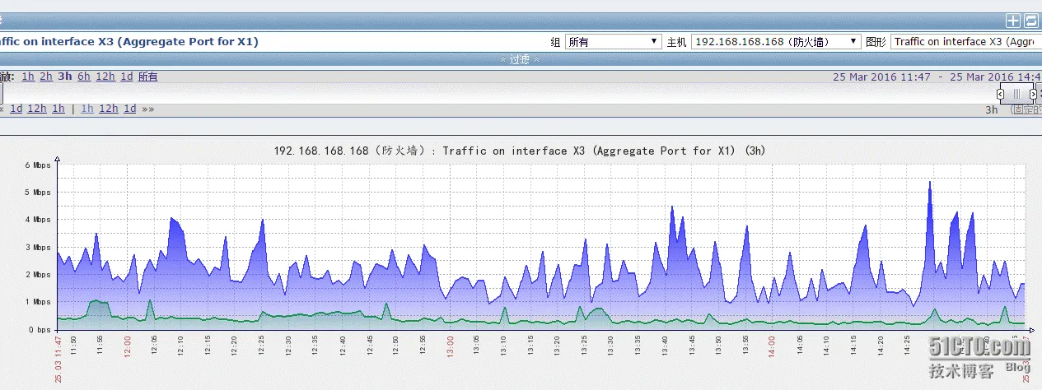1042x390 pixels.
Task: Click the traffic graph plot area
Action: point(541,247)
